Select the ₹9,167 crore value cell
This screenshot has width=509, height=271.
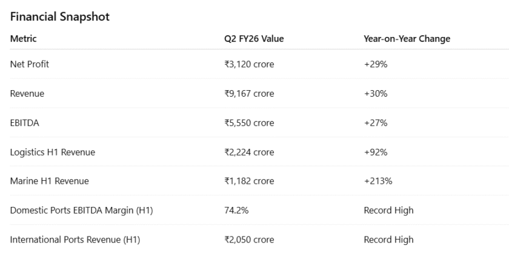tap(249, 94)
